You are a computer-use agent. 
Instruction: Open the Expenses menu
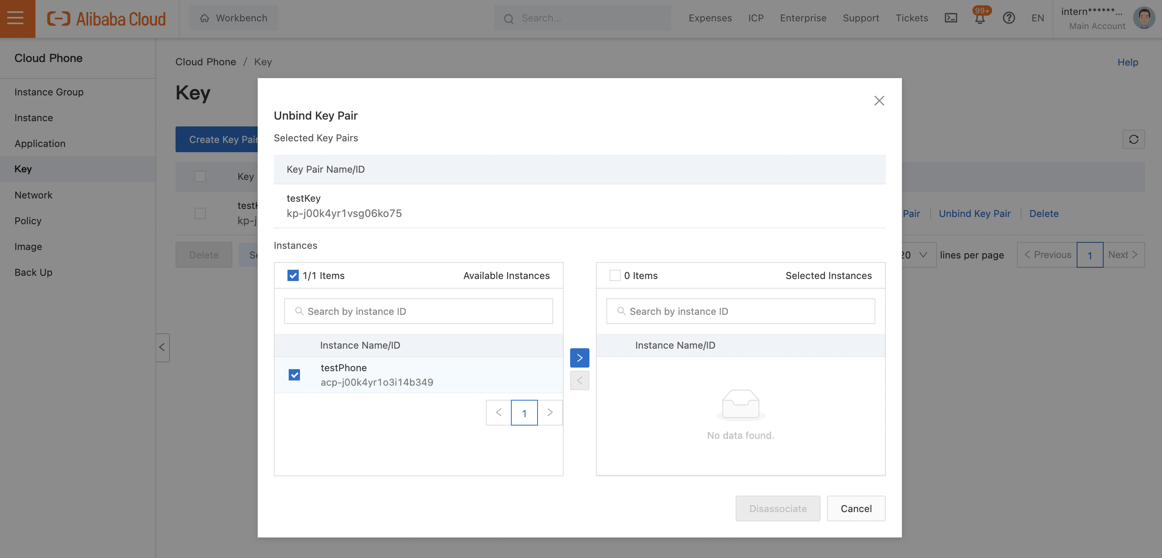coord(710,18)
